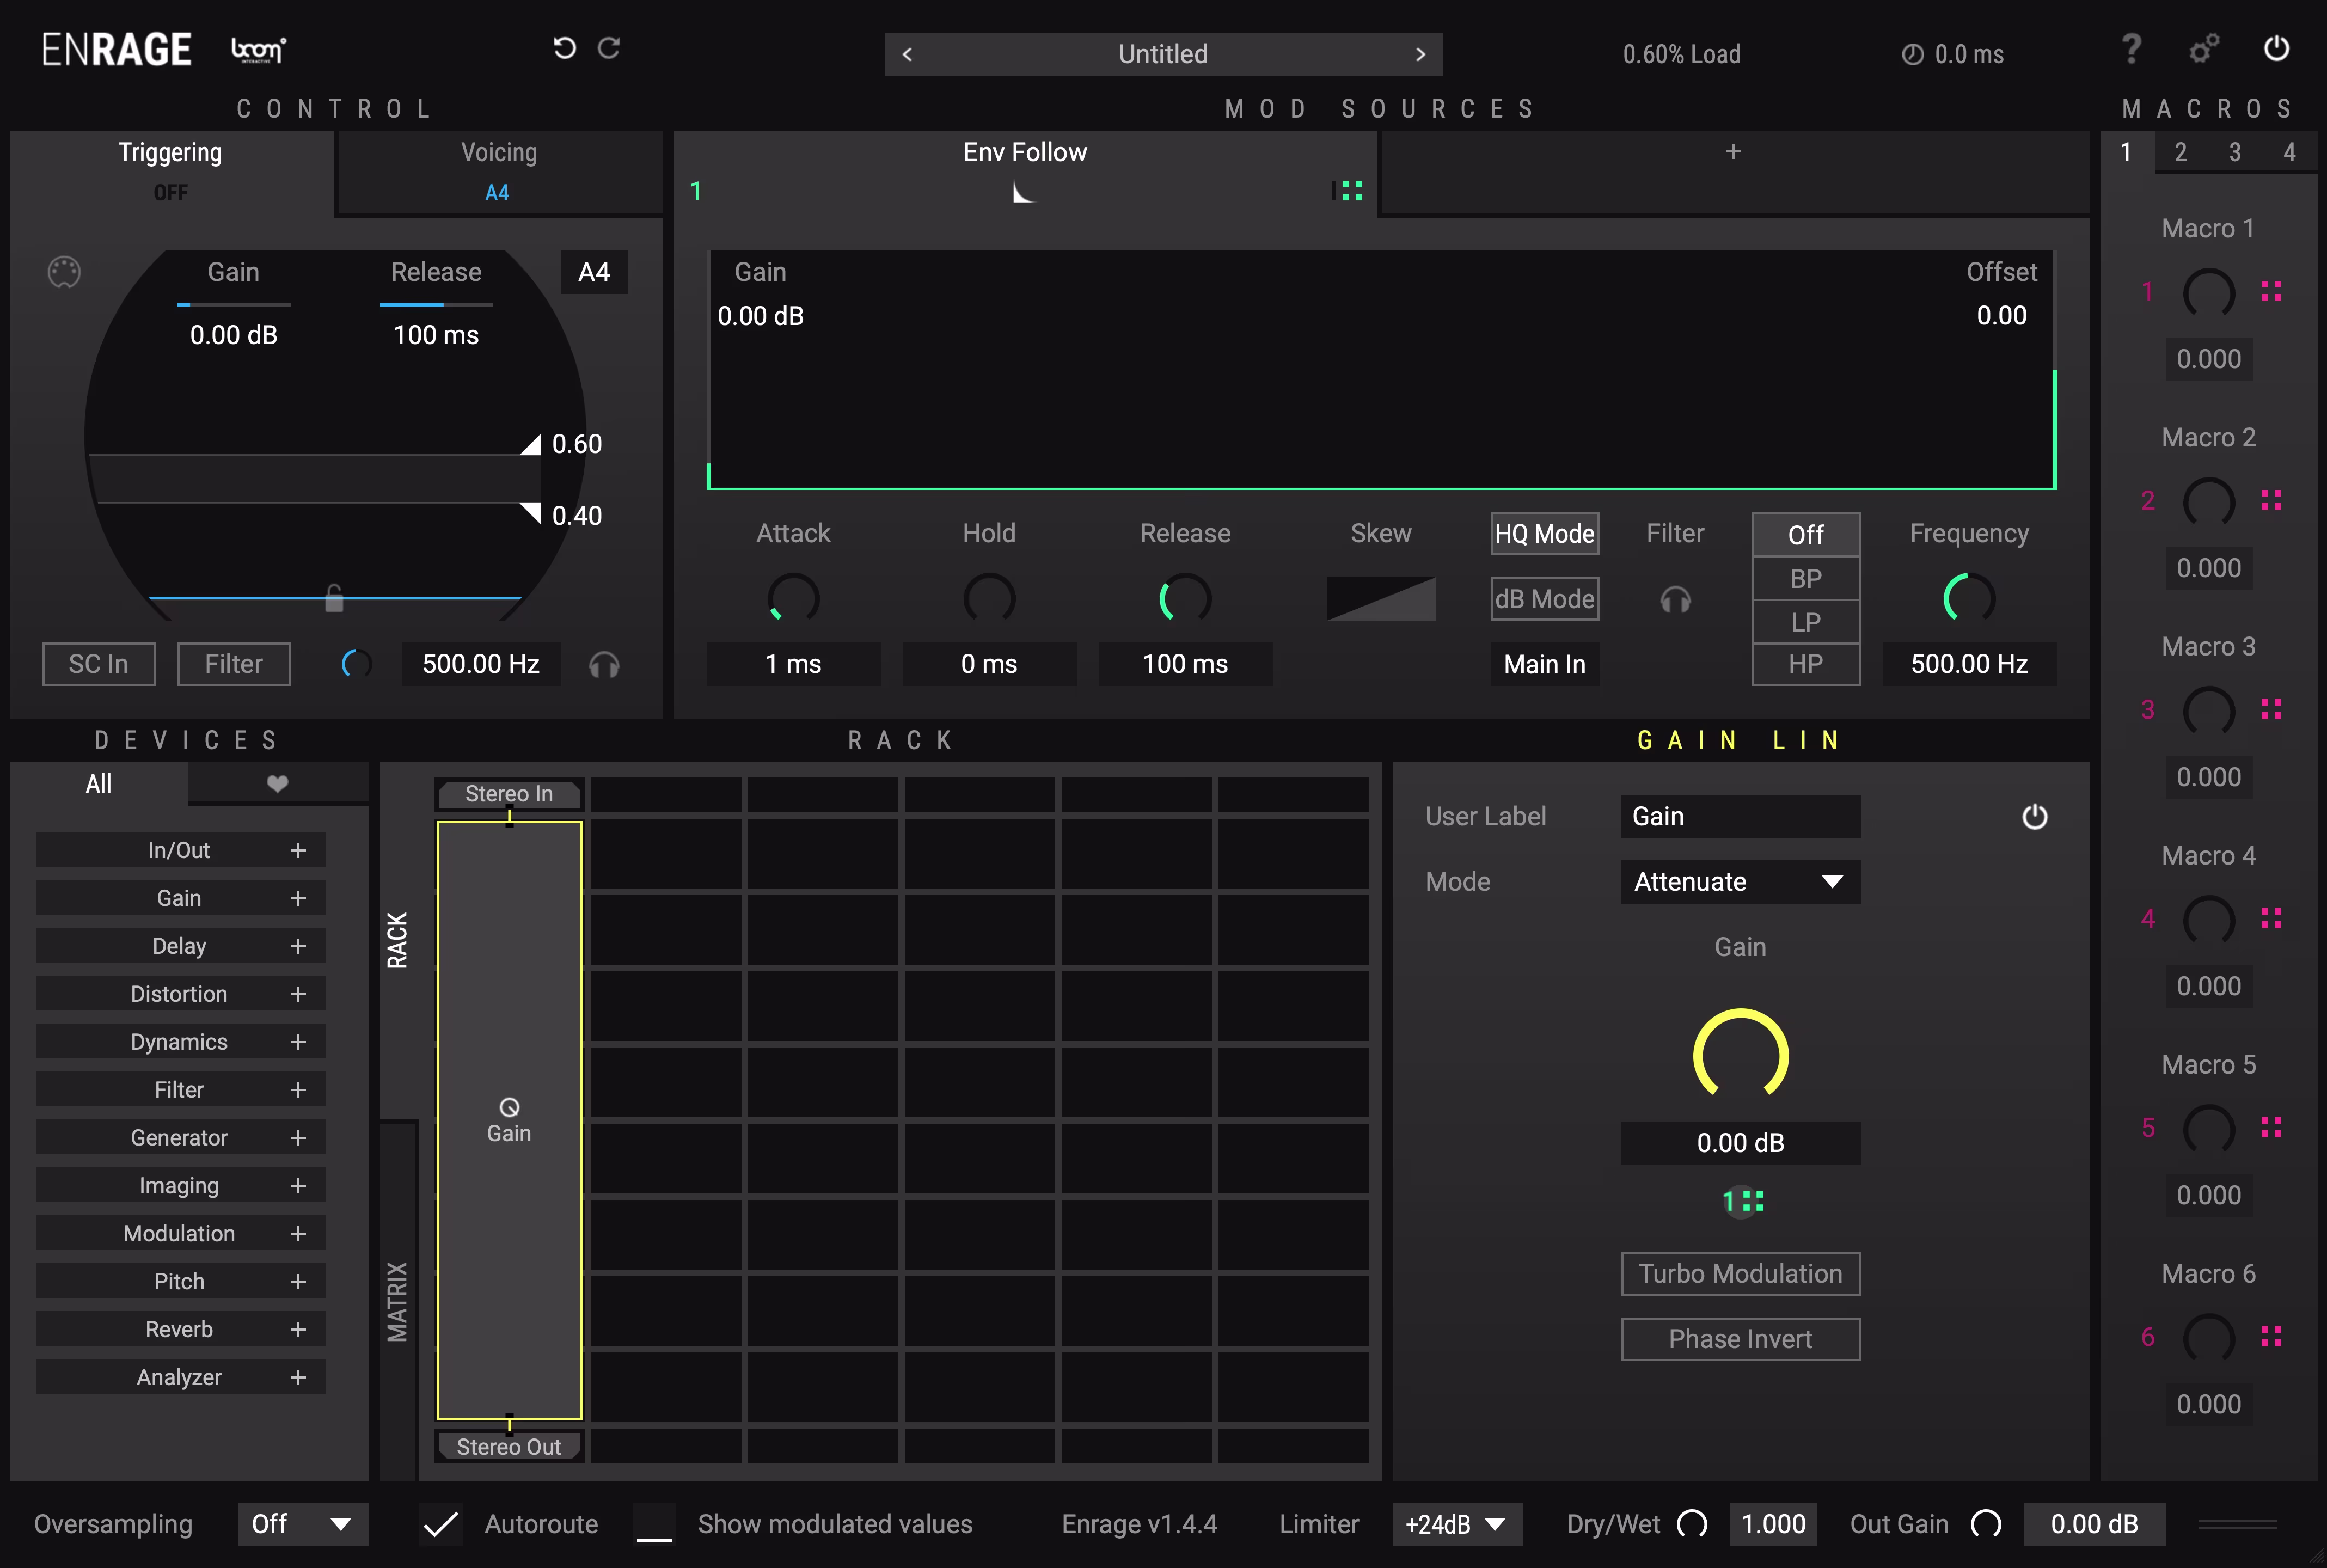The height and width of the screenshot is (1568, 2327).
Task: Click the Distortion category plus sign
Action: [x=298, y=994]
